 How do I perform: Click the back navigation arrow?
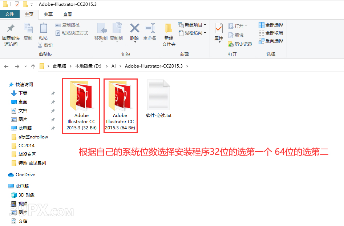[6, 67]
